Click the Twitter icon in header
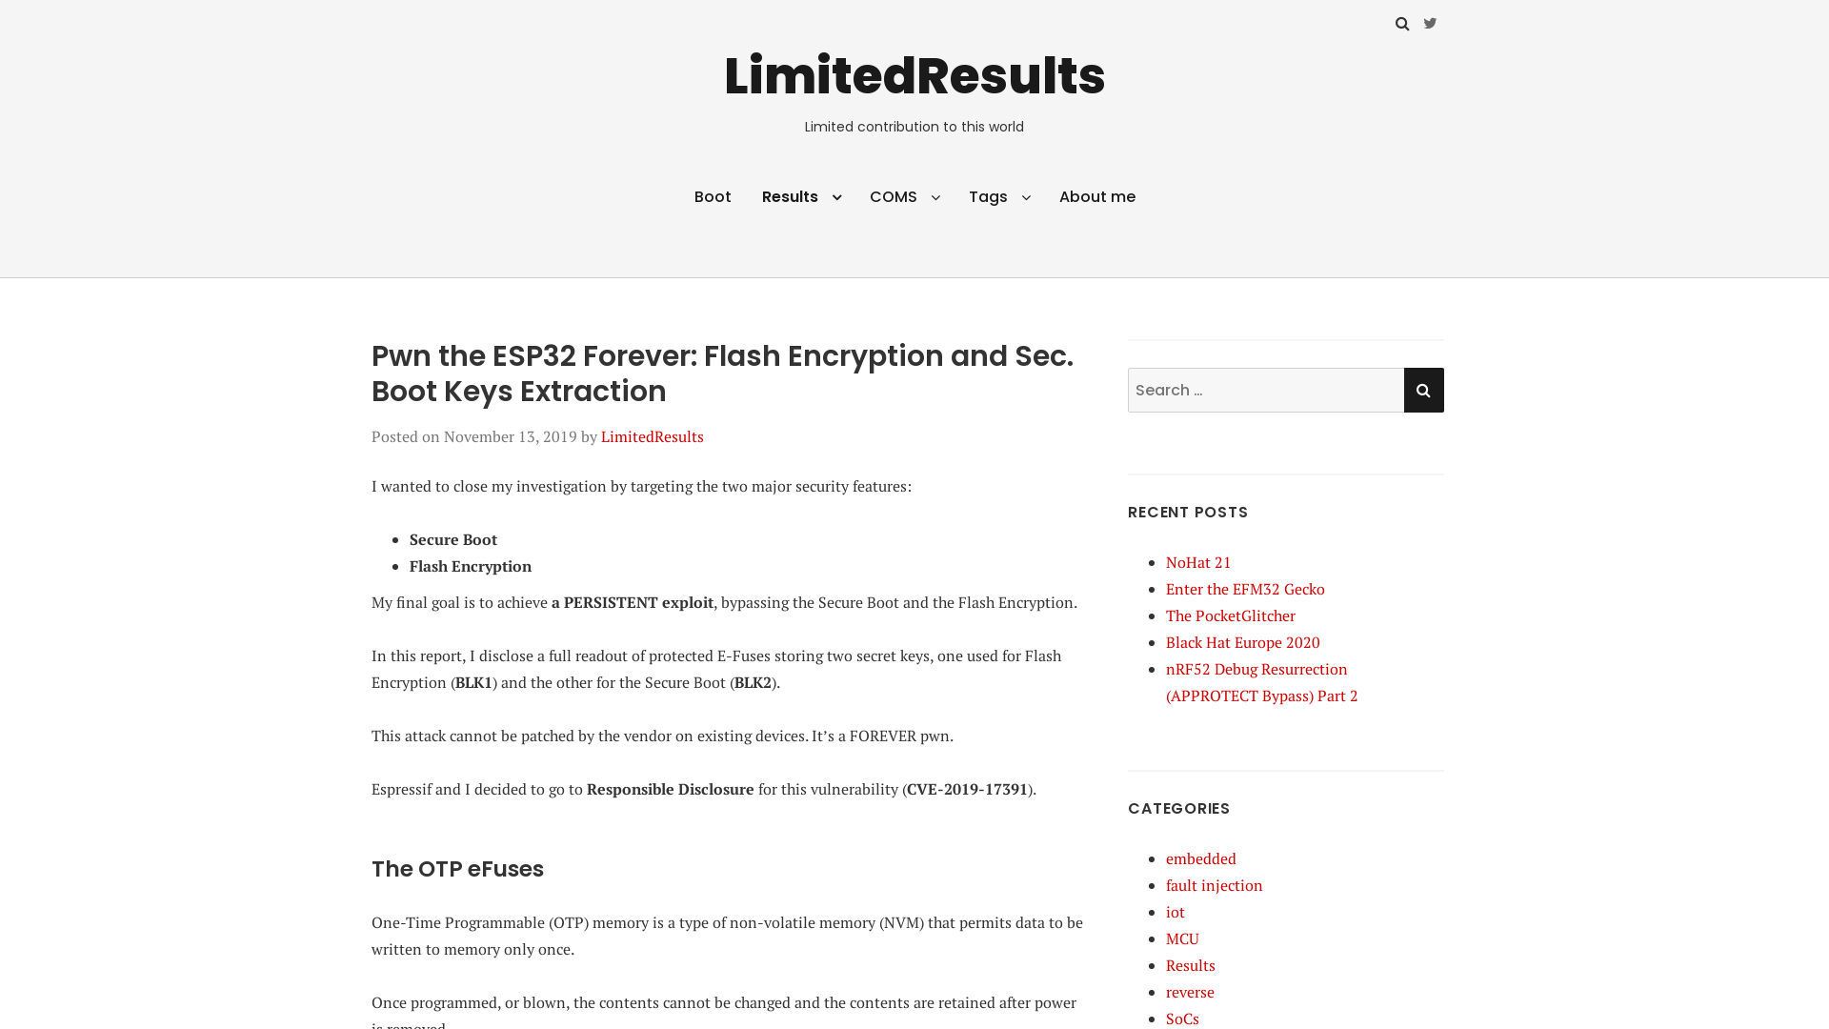 pos(1430,23)
